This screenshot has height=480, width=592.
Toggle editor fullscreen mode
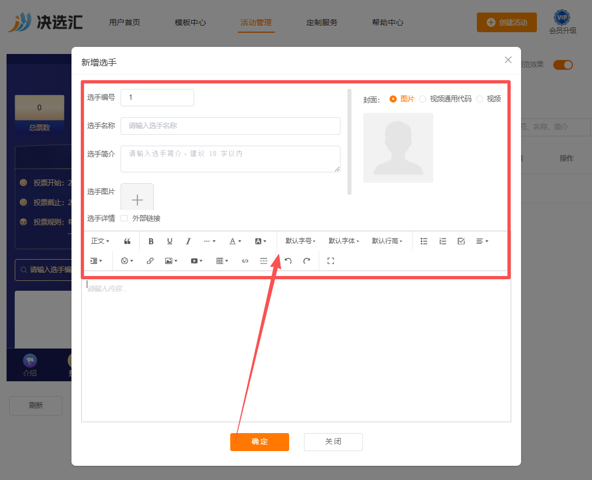331,261
